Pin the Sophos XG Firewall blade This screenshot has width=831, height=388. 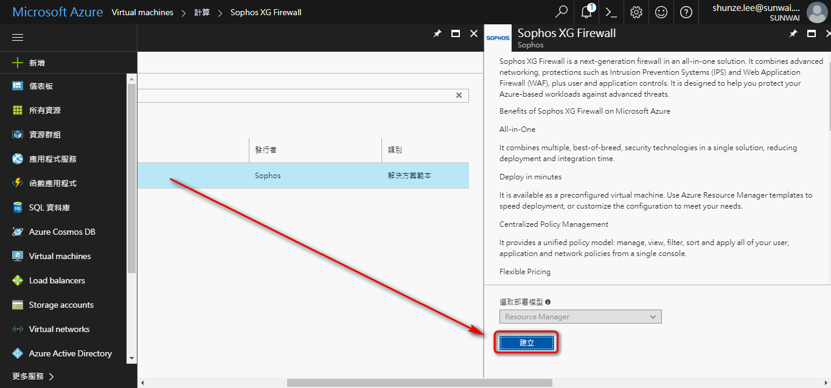click(x=793, y=34)
